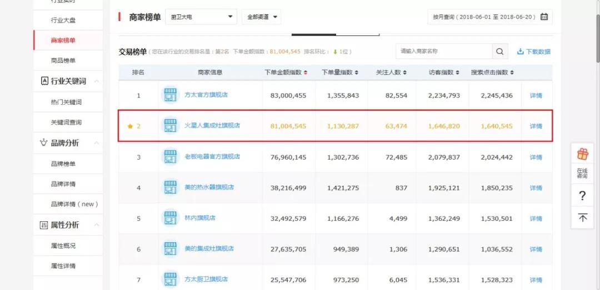Image resolution: width=600 pixels, height=290 pixels.
Task: Click the value 81,004,545 in row 2
Action: click(x=288, y=126)
